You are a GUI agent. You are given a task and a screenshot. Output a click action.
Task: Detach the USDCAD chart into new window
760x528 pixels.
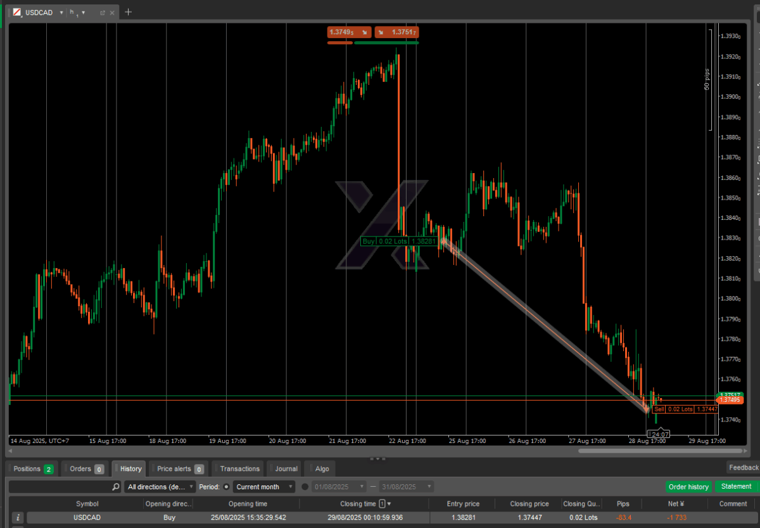tap(102, 12)
